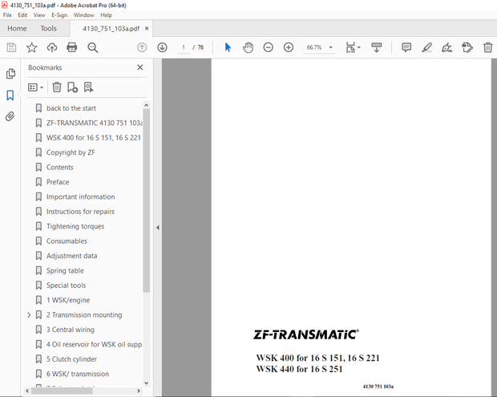Zoom in with plus button
497x397 pixels.
point(289,47)
